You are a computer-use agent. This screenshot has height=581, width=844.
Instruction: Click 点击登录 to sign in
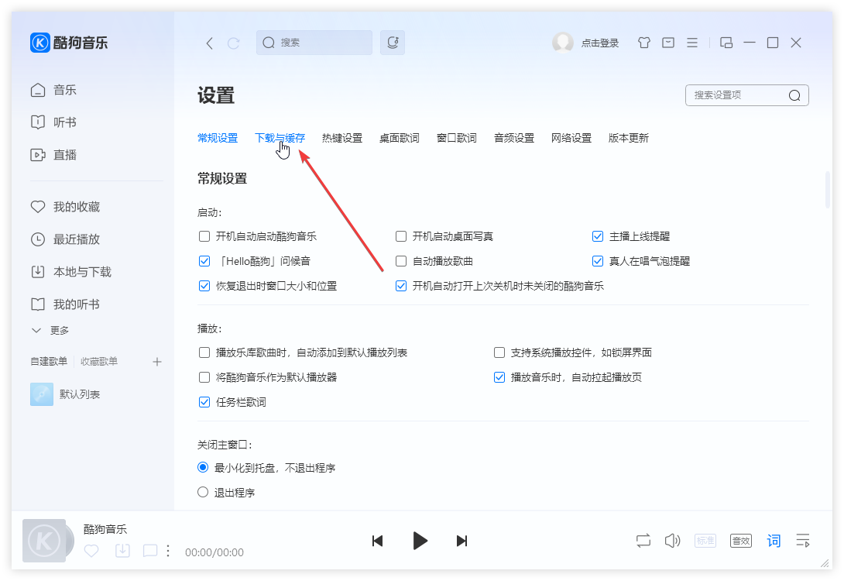point(602,43)
